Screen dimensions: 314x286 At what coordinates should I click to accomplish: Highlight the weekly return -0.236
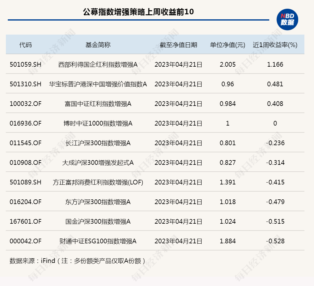coord(275,143)
